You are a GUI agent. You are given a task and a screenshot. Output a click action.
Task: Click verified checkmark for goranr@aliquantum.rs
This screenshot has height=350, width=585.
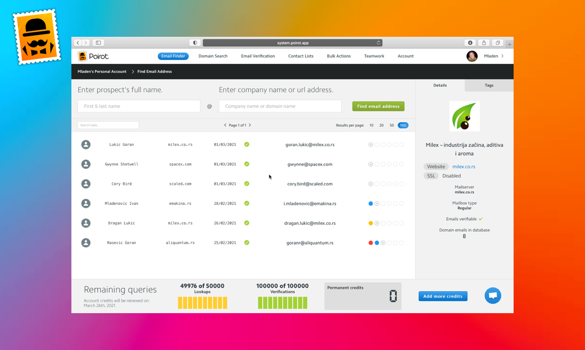(x=247, y=243)
